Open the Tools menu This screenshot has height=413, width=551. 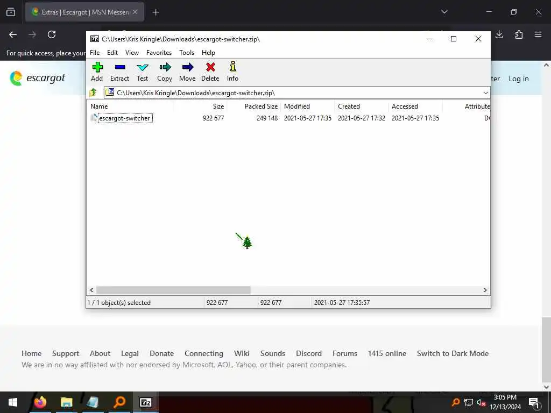187,53
